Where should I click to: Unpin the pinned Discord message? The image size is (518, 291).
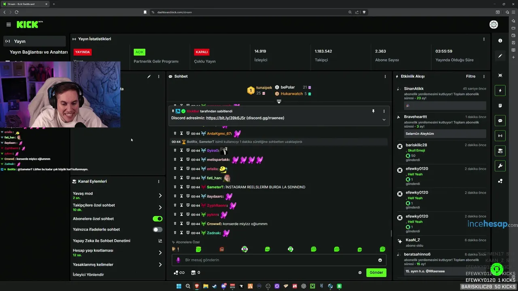point(373,111)
